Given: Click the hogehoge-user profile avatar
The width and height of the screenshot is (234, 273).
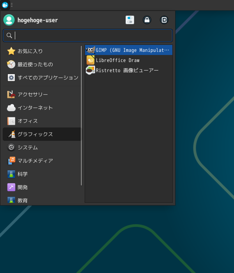Looking at the screenshot, I should pyautogui.click(x=9, y=20).
